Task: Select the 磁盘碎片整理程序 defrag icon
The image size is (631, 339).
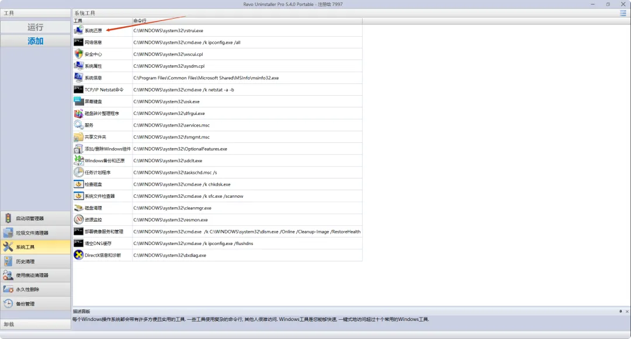Action: pos(78,113)
